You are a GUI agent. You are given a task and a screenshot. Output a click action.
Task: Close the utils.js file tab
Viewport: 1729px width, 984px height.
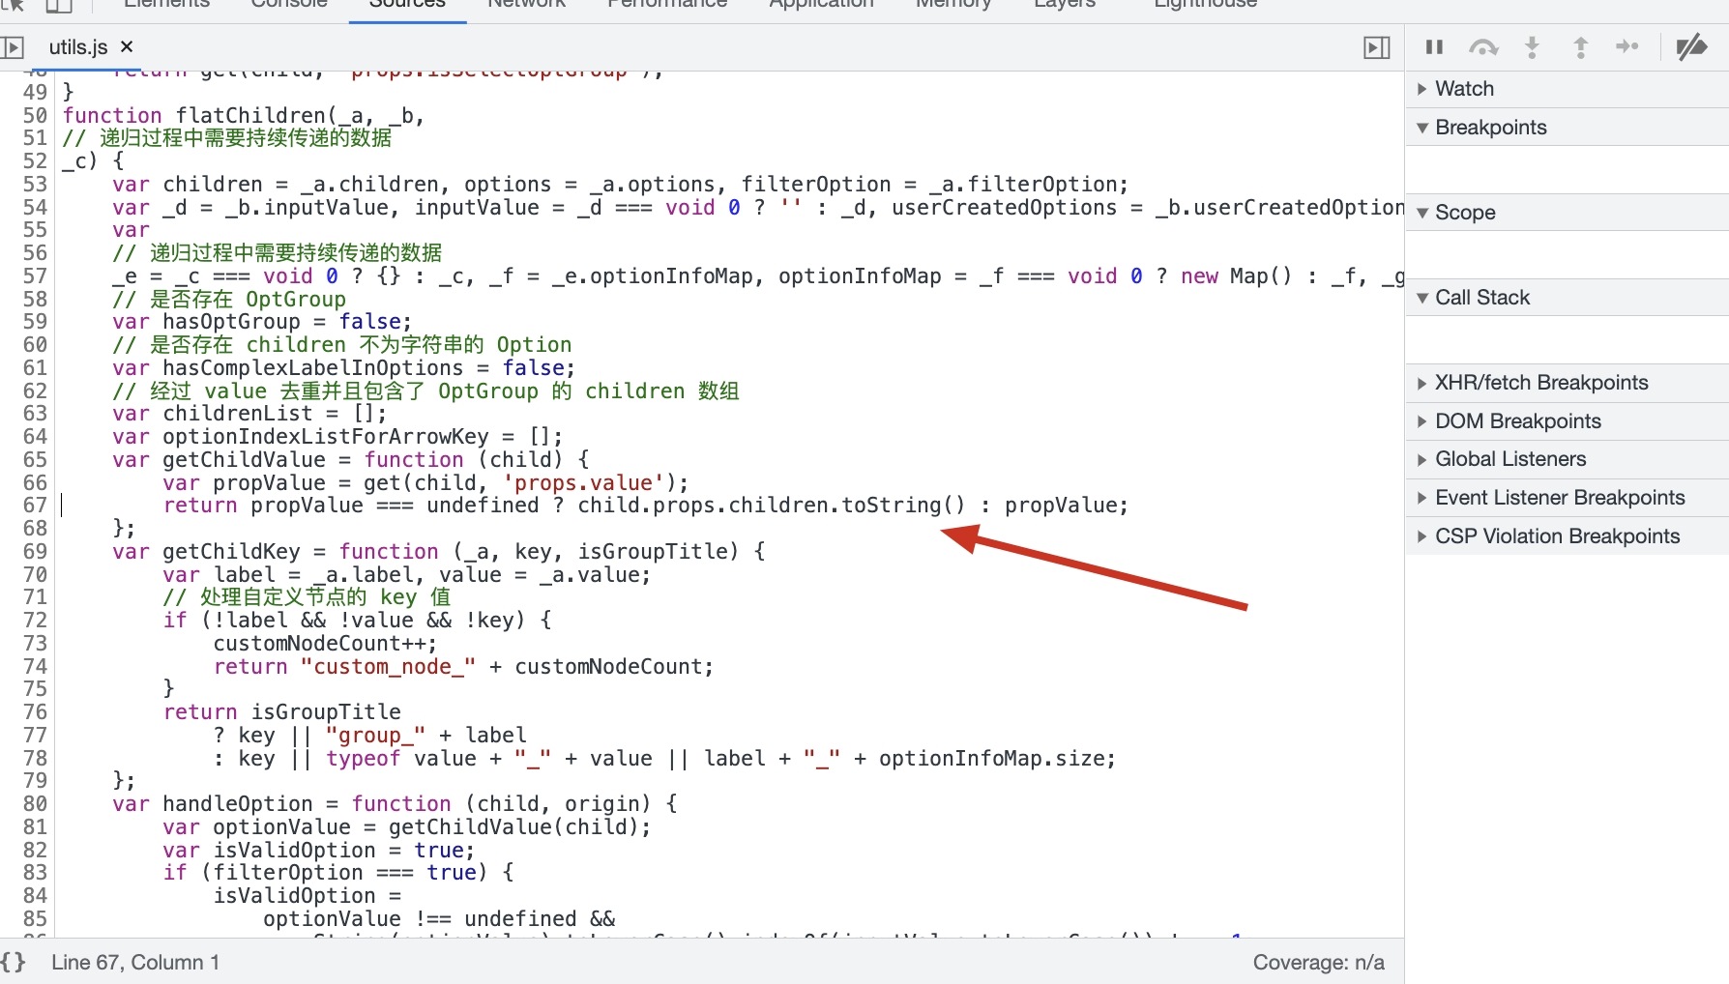[x=126, y=45]
